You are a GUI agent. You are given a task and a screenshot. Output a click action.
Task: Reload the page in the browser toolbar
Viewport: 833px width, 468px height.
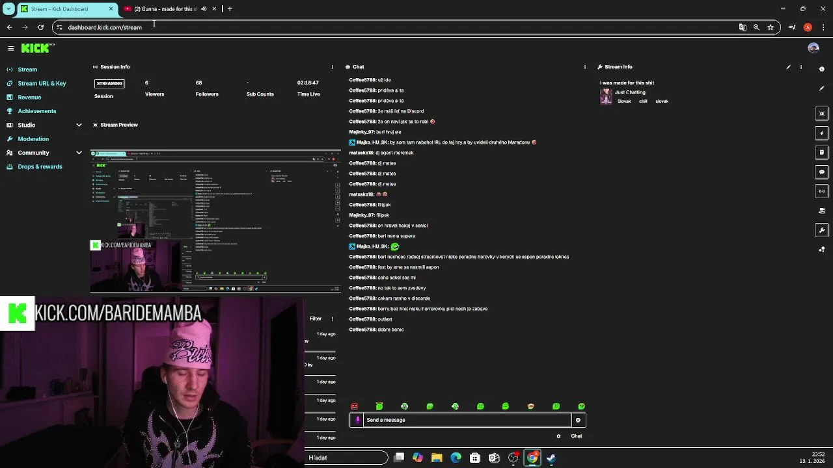coord(40,27)
